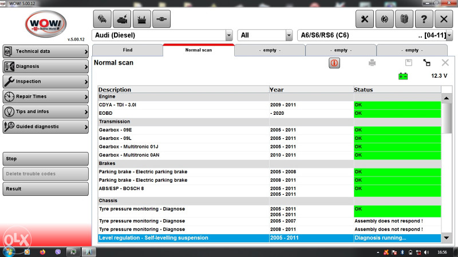Image resolution: width=458 pixels, height=257 pixels.
Task: Click the large X exit toolbar button
Action: [x=444, y=19]
